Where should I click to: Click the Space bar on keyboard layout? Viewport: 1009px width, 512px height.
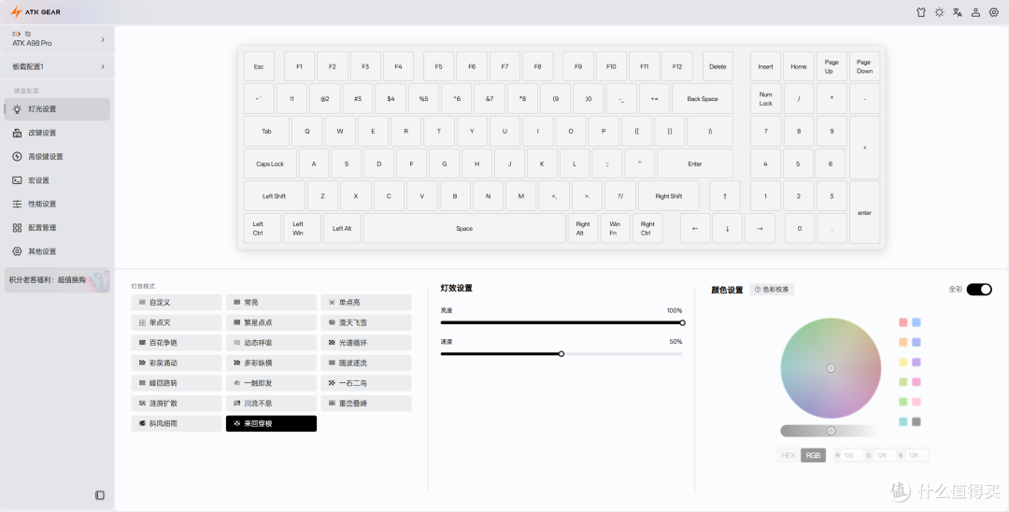coord(464,228)
